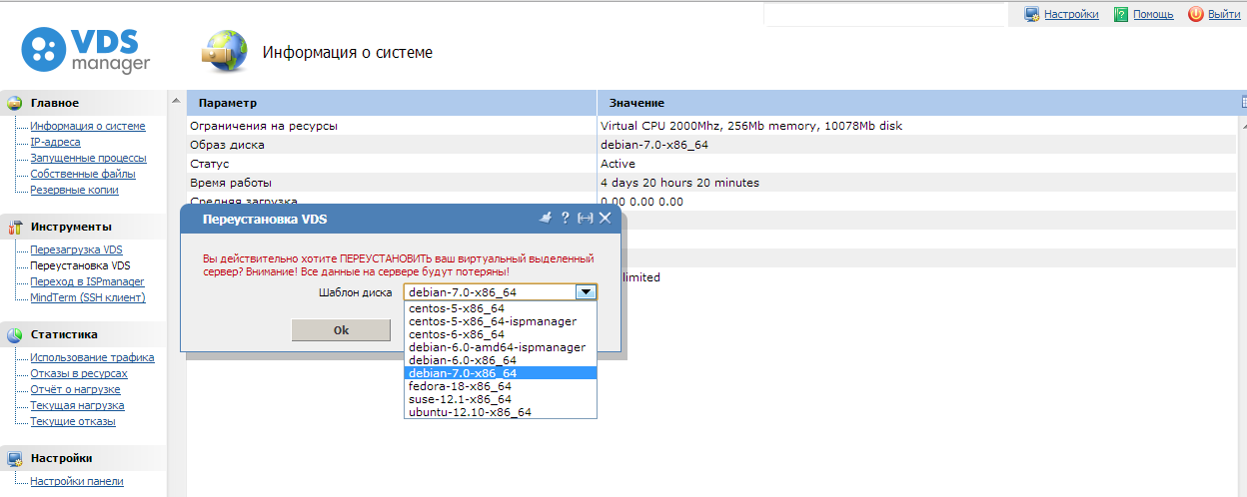The width and height of the screenshot is (1247, 497).
Task: Choose ubuntu-12.10-x86_64 disk template
Action: point(470,412)
